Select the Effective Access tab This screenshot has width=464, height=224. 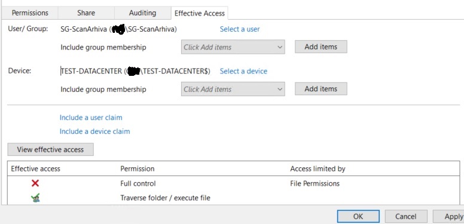(x=200, y=13)
